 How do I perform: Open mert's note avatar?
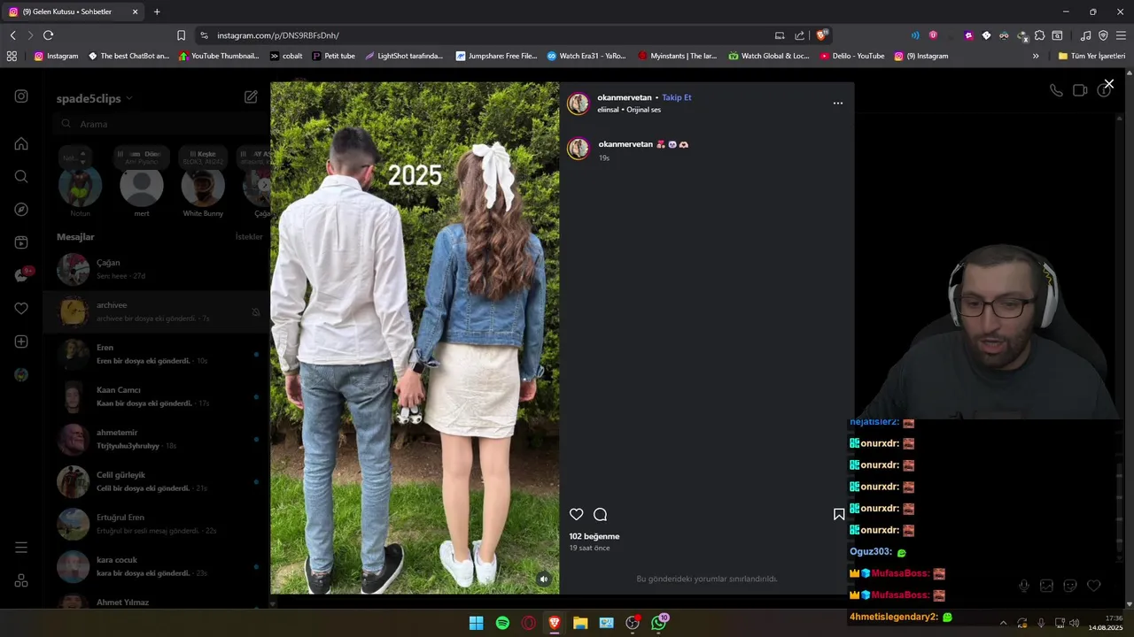142,187
